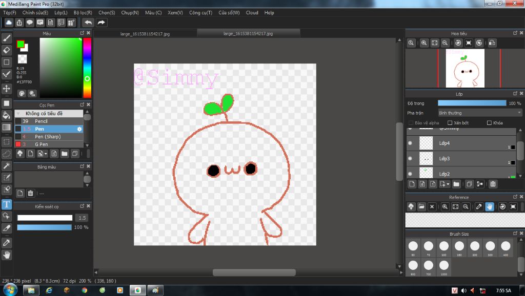Open Chrome from the taskbar
Viewport: 525px width, 296px height.
point(85,290)
